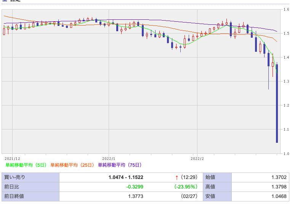Image resolution: width=292 pixels, height=206 pixels.
Task: Click the 単純移動平均（25日） legend label
Action: coord(72,165)
